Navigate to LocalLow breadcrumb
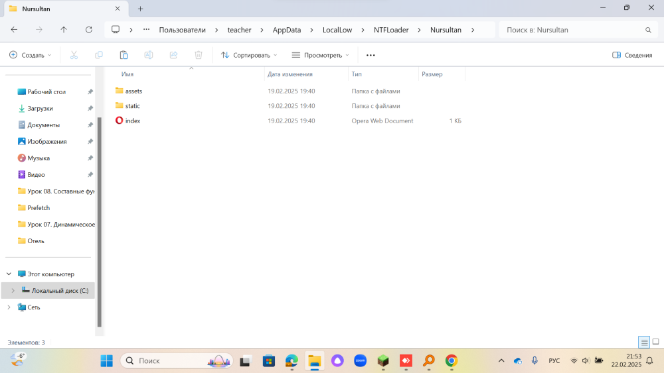Viewport: 664px width, 373px height. (337, 30)
